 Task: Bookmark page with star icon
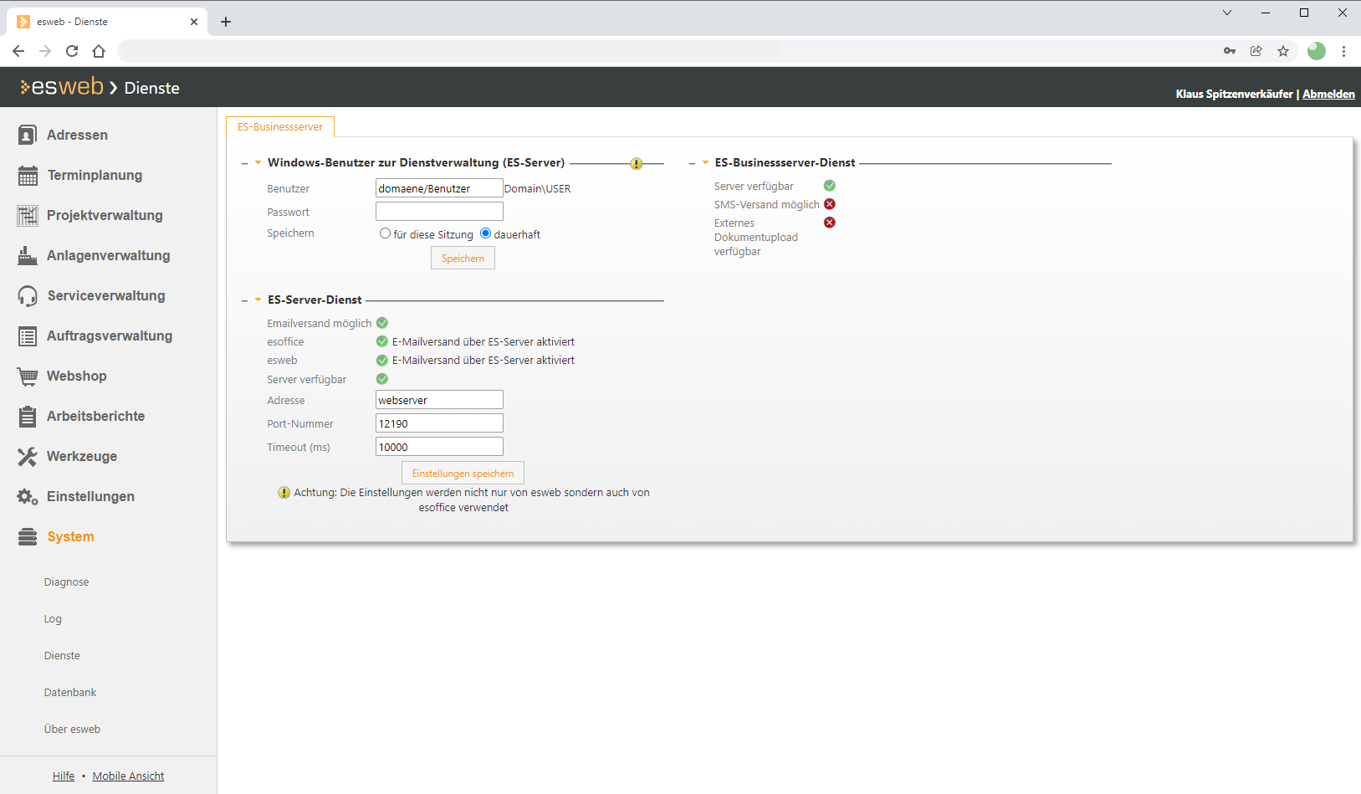point(1283,51)
